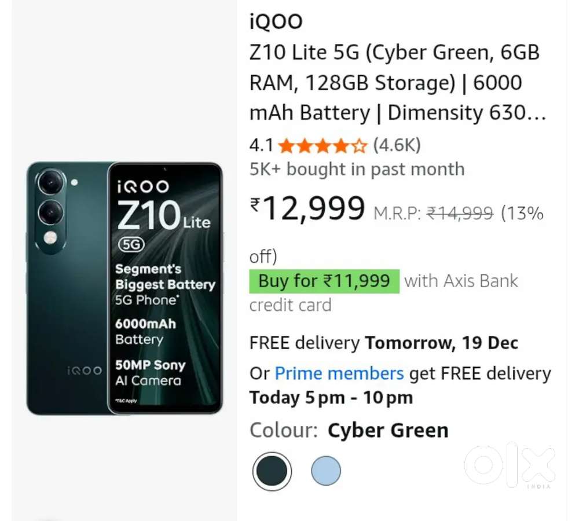Click the iQOO brand name heading

276,22
